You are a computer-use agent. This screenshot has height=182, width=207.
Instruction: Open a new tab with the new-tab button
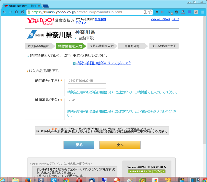[x=46, y=6]
